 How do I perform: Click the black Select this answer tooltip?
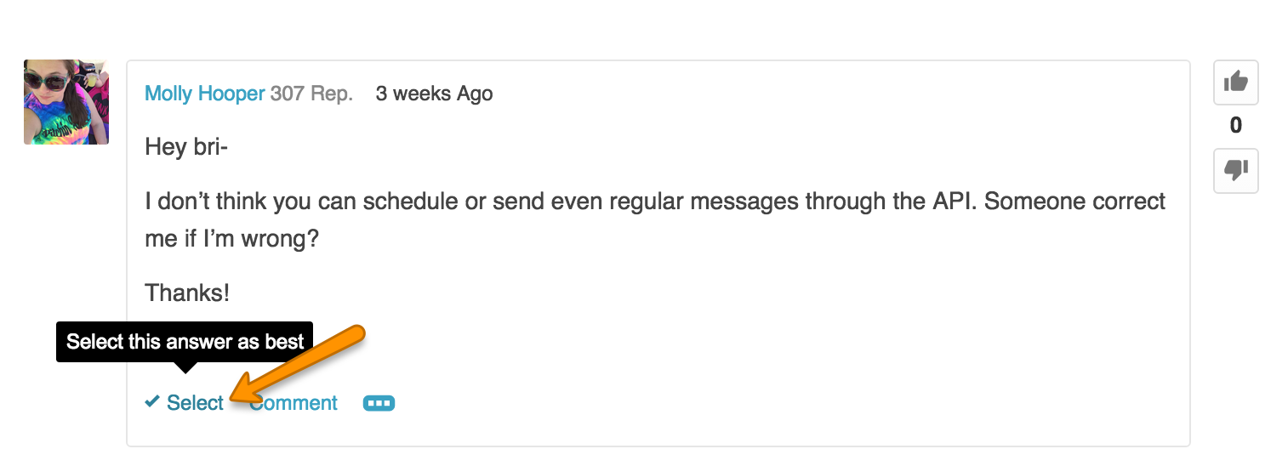coord(185,342)
